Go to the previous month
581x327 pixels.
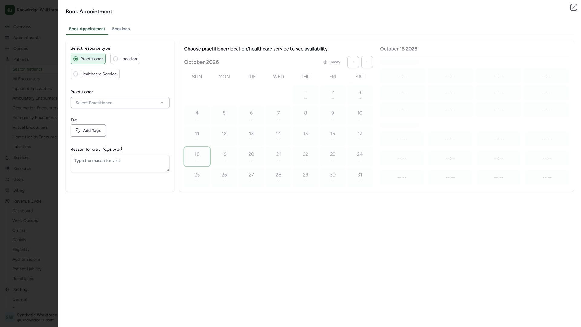click(x=353, y=62)
